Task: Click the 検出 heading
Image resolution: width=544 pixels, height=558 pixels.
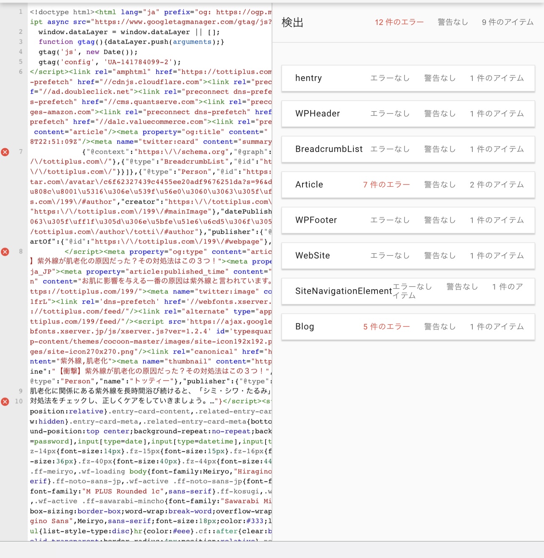Action: point(293,22)
